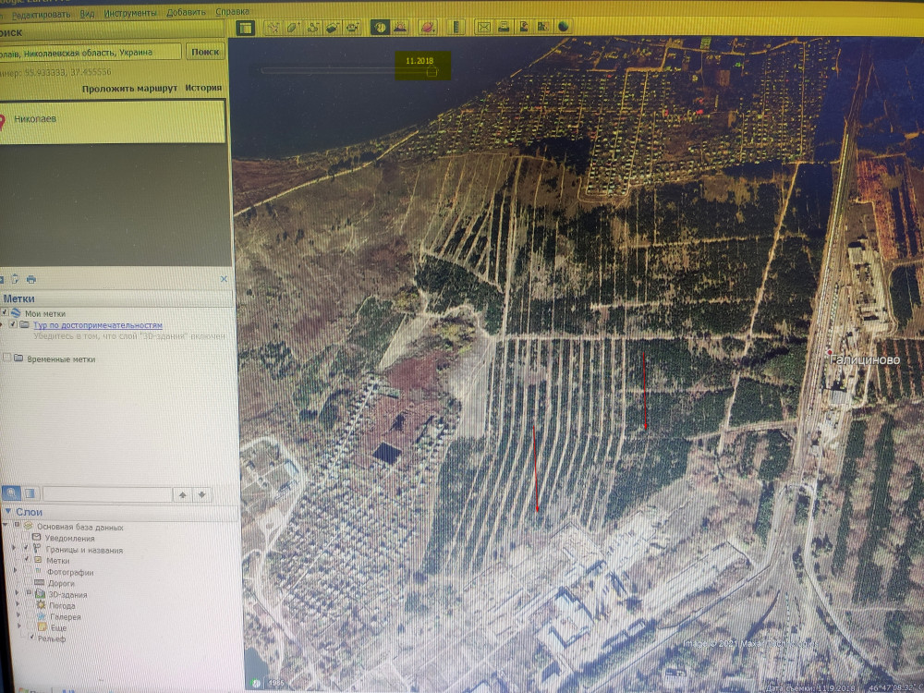The height and width of the screenshot is (693, 924).
Task: Collapse the Слои panel
Action: [x=7, y=513]
